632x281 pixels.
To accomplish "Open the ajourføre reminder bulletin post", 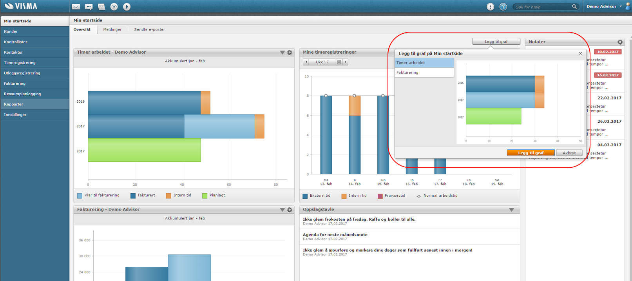I will 388,250.
